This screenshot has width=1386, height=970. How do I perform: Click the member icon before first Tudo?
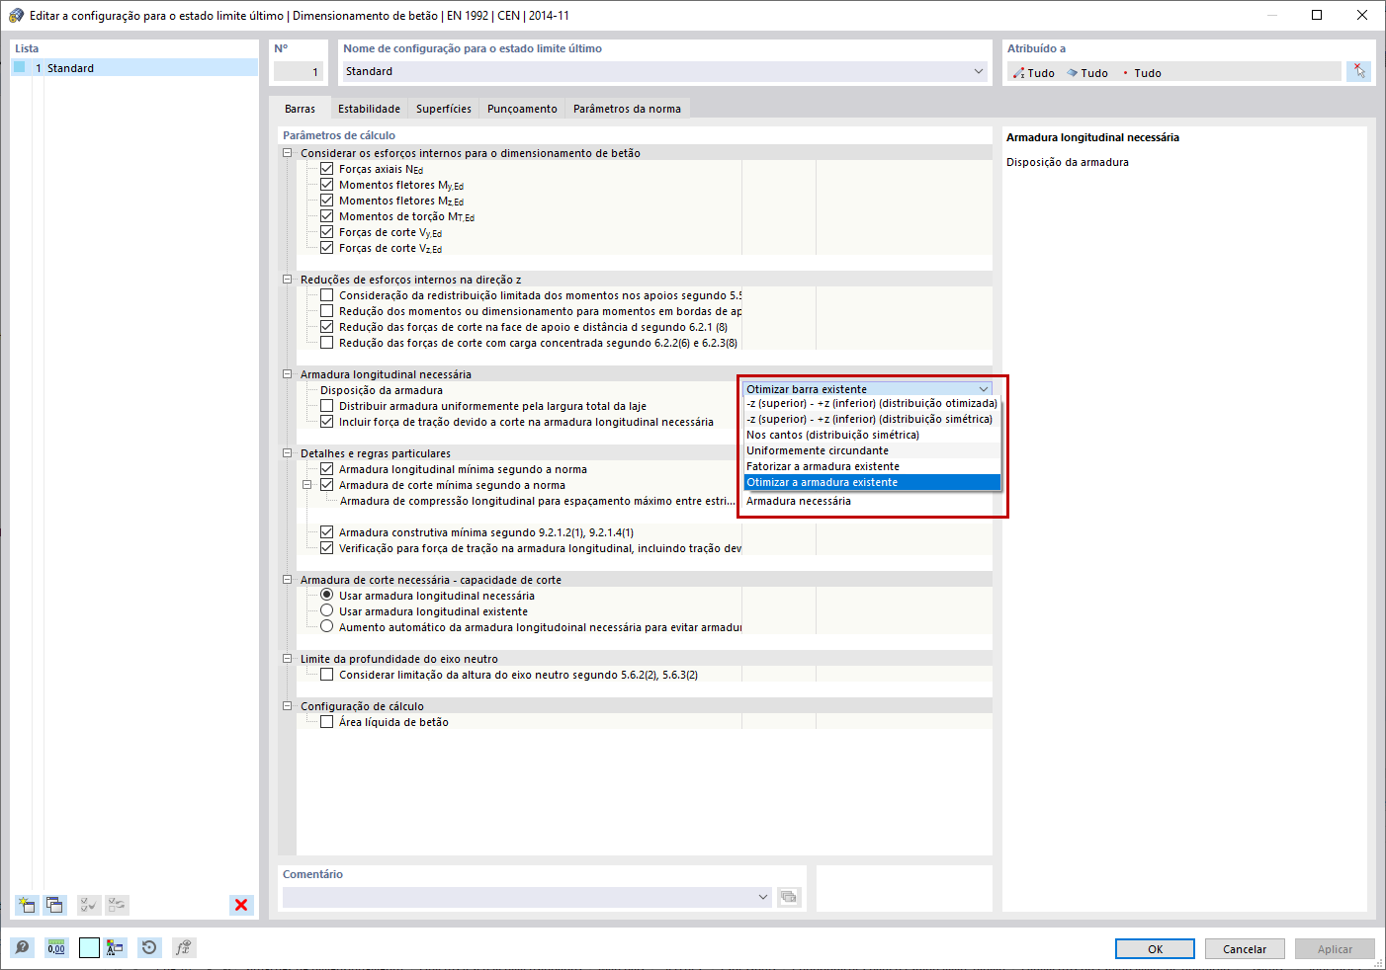click(x=1019, y=73)
